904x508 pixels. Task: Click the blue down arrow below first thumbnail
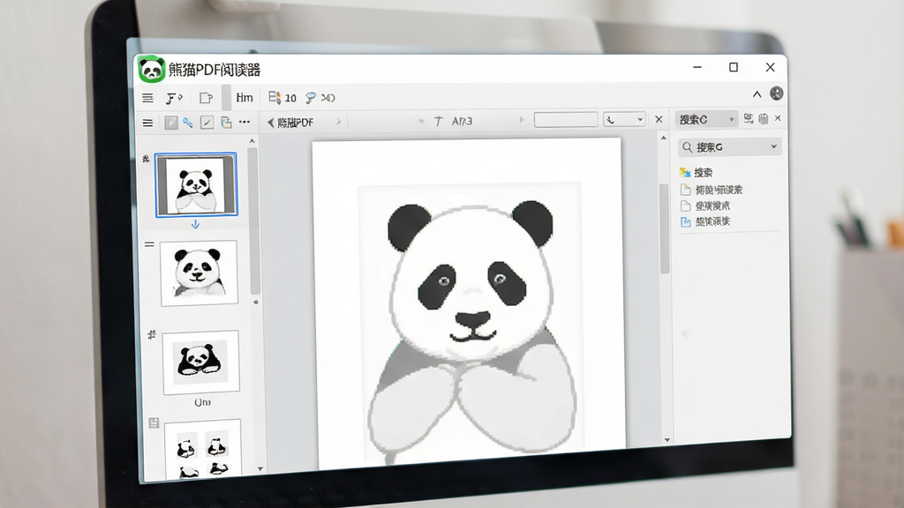tap(195, 224)
